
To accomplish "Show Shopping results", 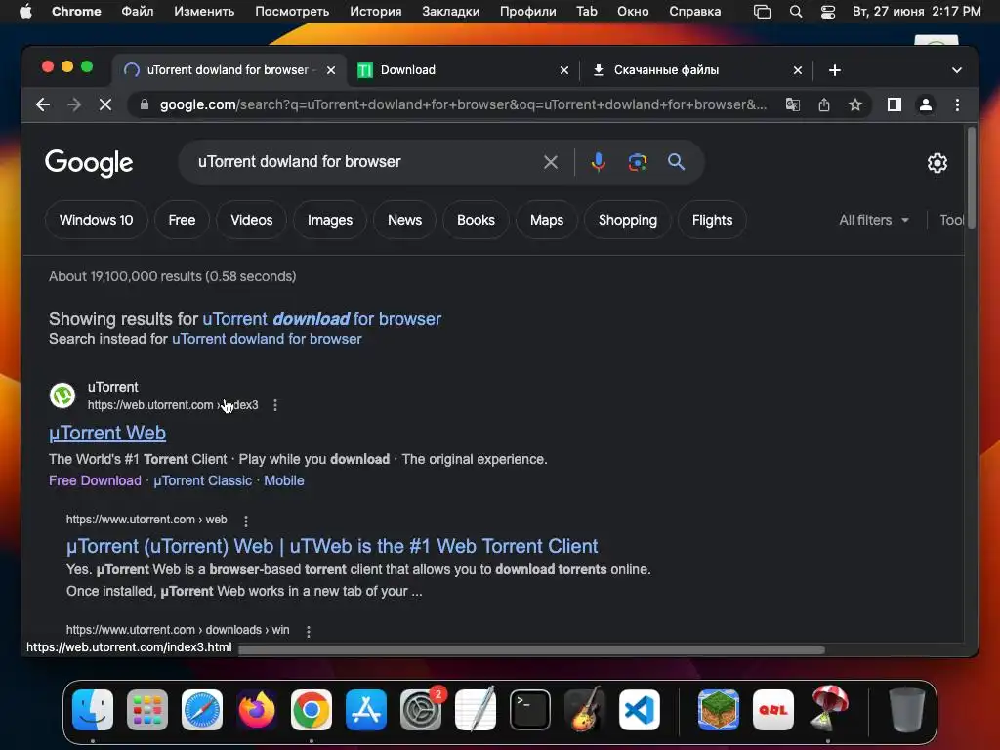I will click(628, 220).
